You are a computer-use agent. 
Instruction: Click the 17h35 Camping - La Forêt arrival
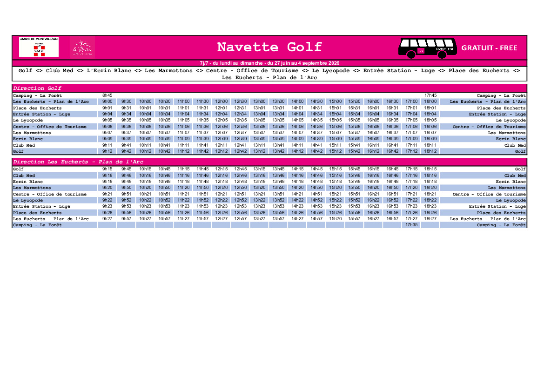[411, 225]
